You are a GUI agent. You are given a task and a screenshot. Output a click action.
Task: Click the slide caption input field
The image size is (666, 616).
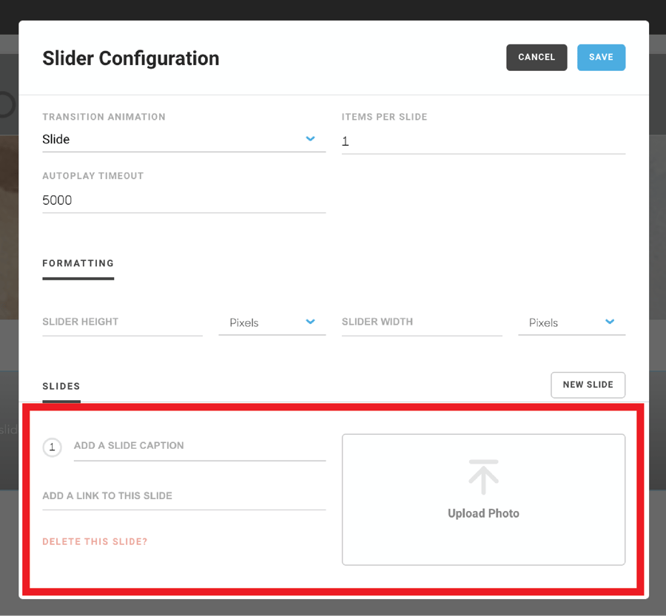coord(198,445)
